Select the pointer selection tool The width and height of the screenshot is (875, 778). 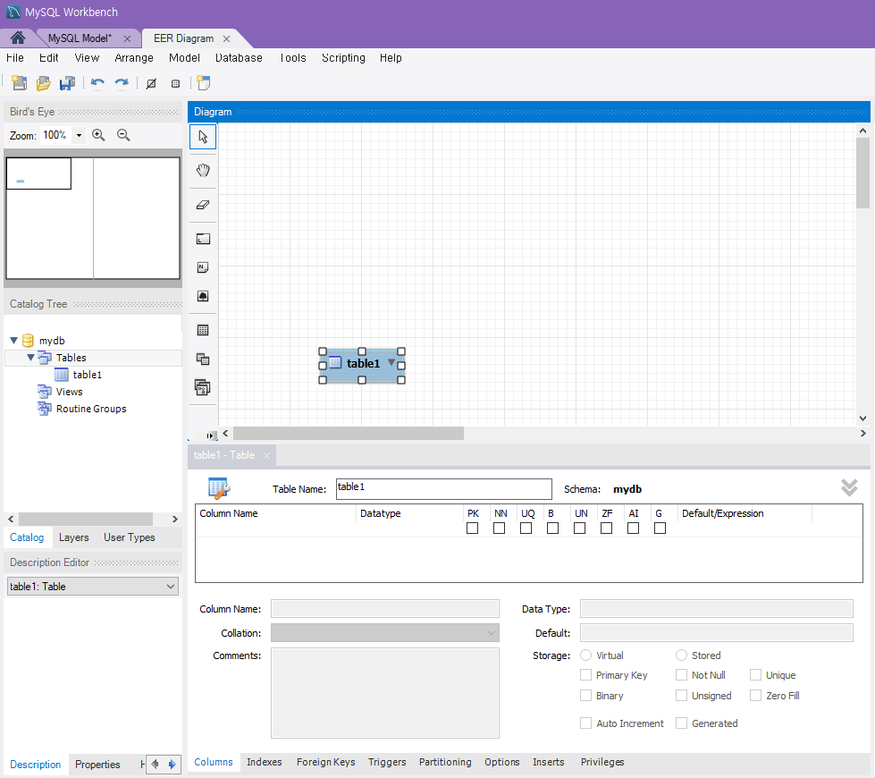pos(203,137)
